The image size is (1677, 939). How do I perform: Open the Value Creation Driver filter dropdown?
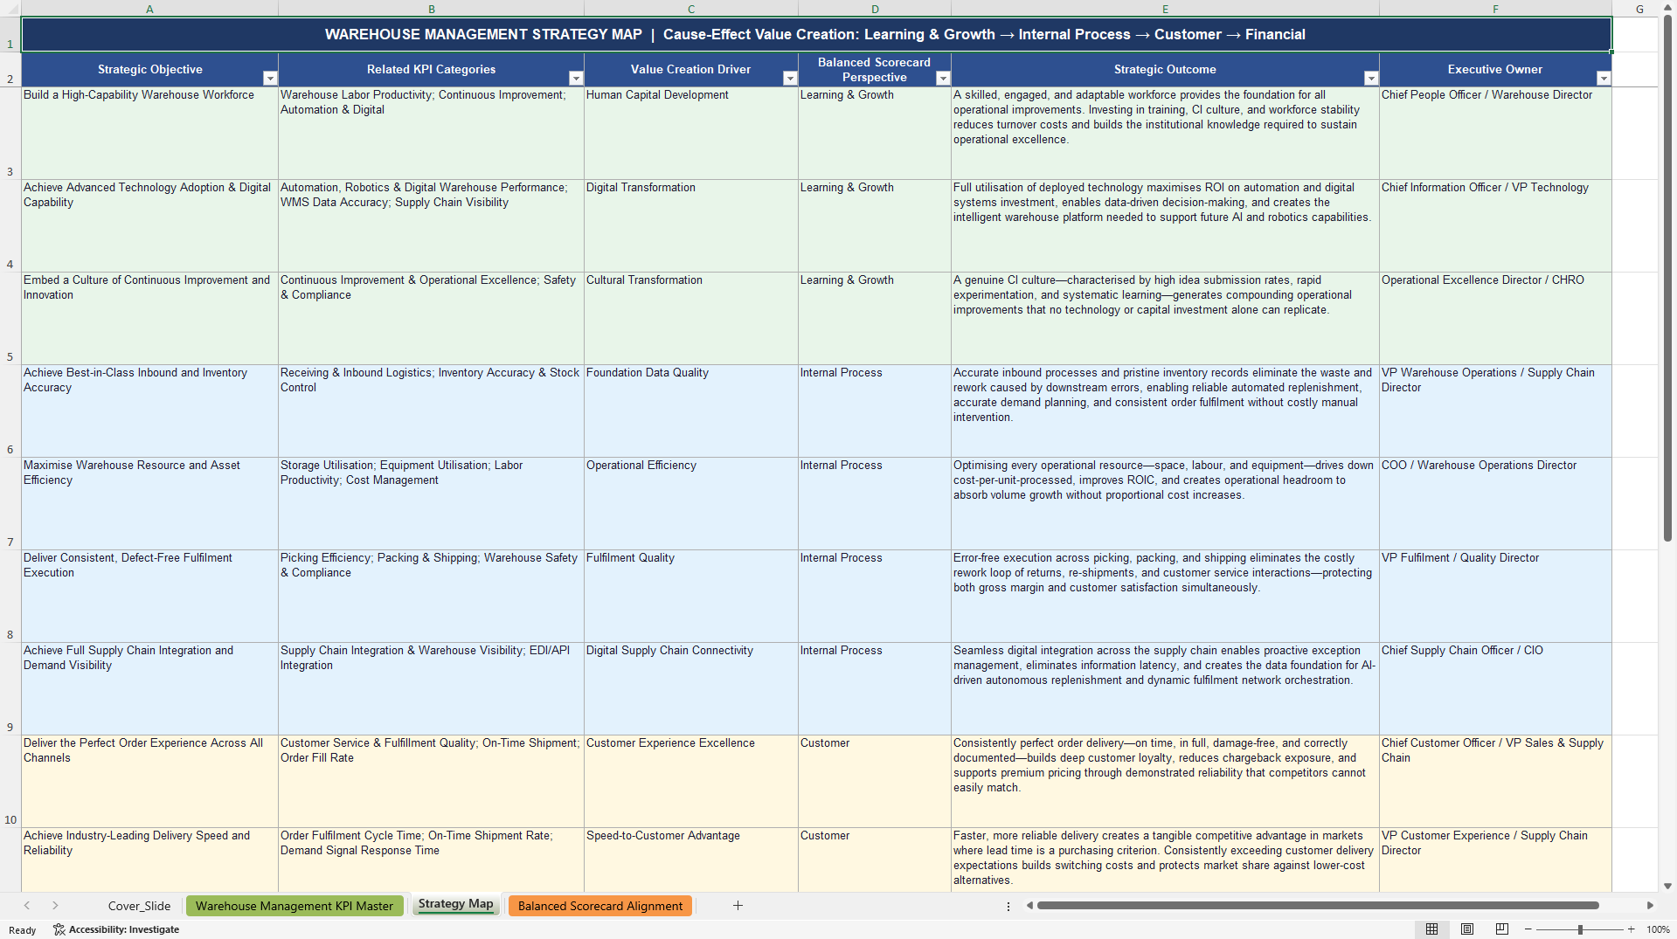tap(790, 79)
